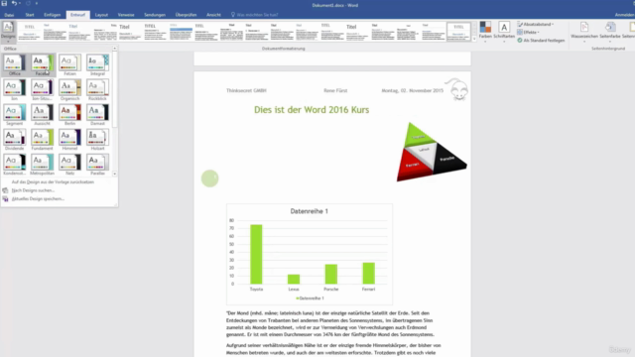
Task: Click the first TITEL style set thumbnail
Action: 30,32
